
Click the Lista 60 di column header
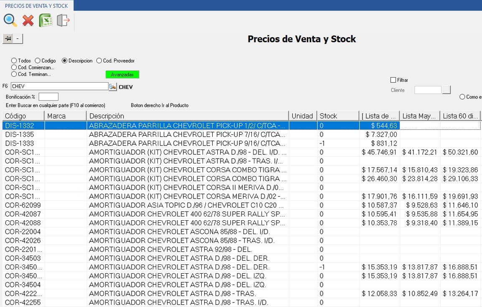pyautogui.click(x=460, y=116)
